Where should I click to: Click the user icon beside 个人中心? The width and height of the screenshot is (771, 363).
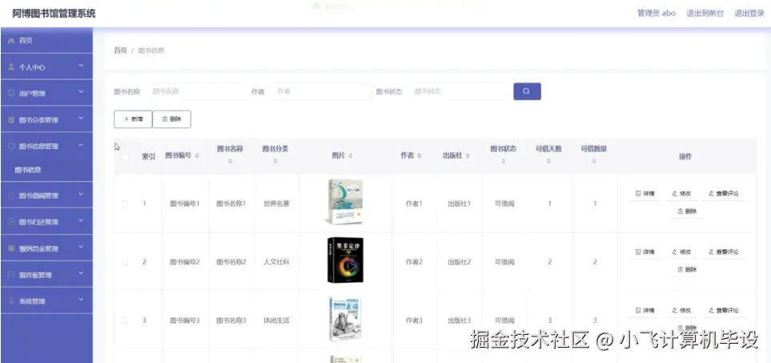[11, 67]
